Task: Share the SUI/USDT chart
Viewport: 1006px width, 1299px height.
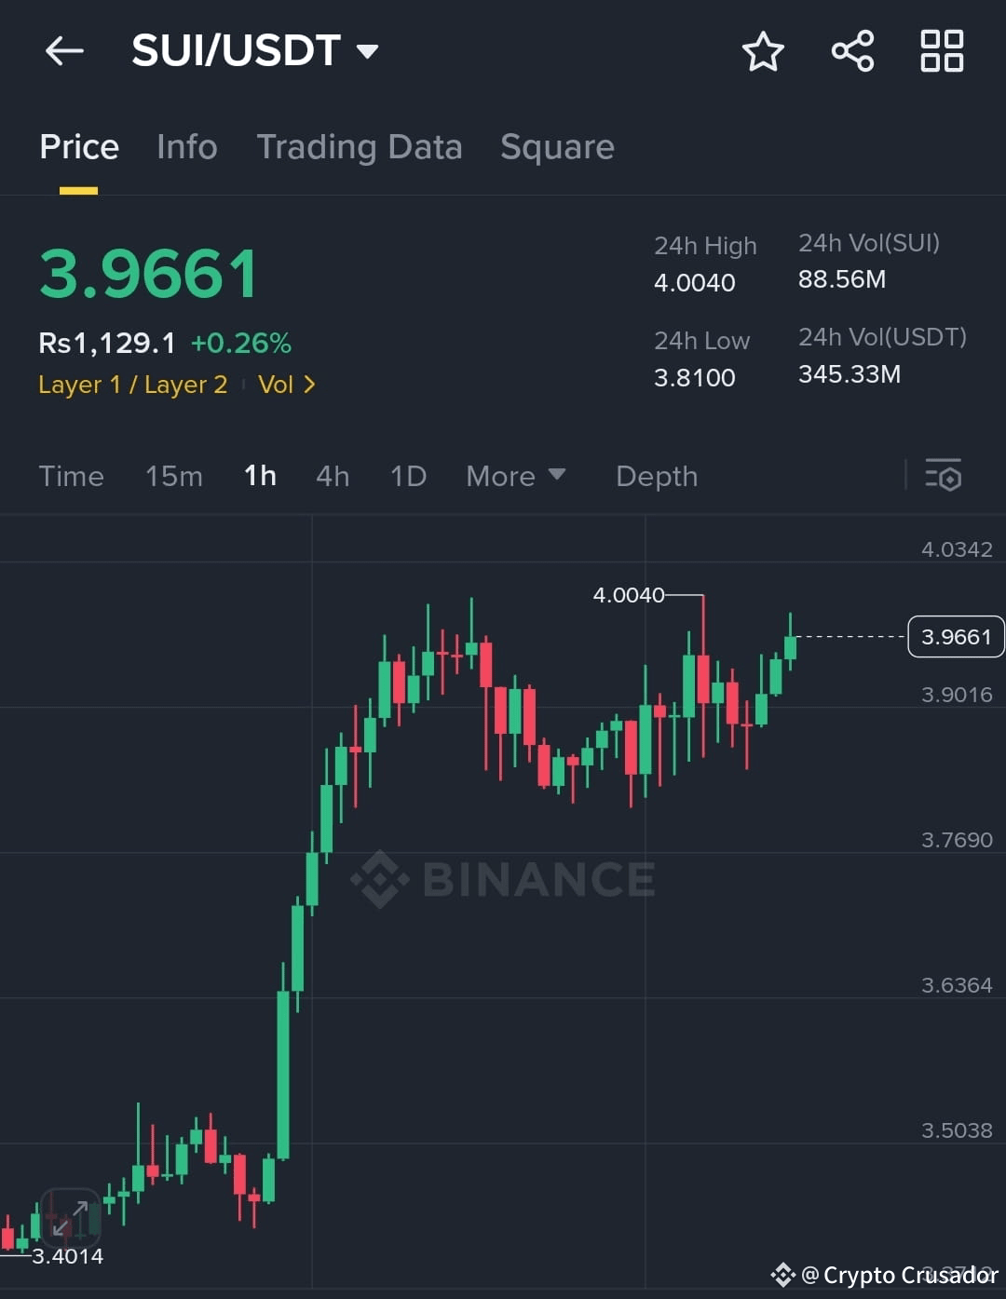Action: (852, 51)
